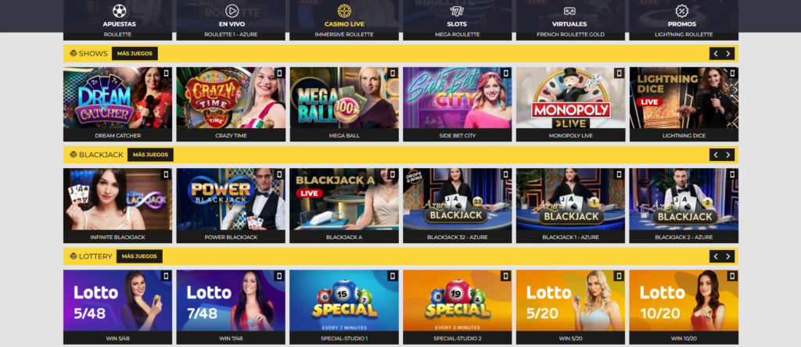Go to previous Lottery games
This screenshot has height=347, width=801.
click(x=716, y=256)
